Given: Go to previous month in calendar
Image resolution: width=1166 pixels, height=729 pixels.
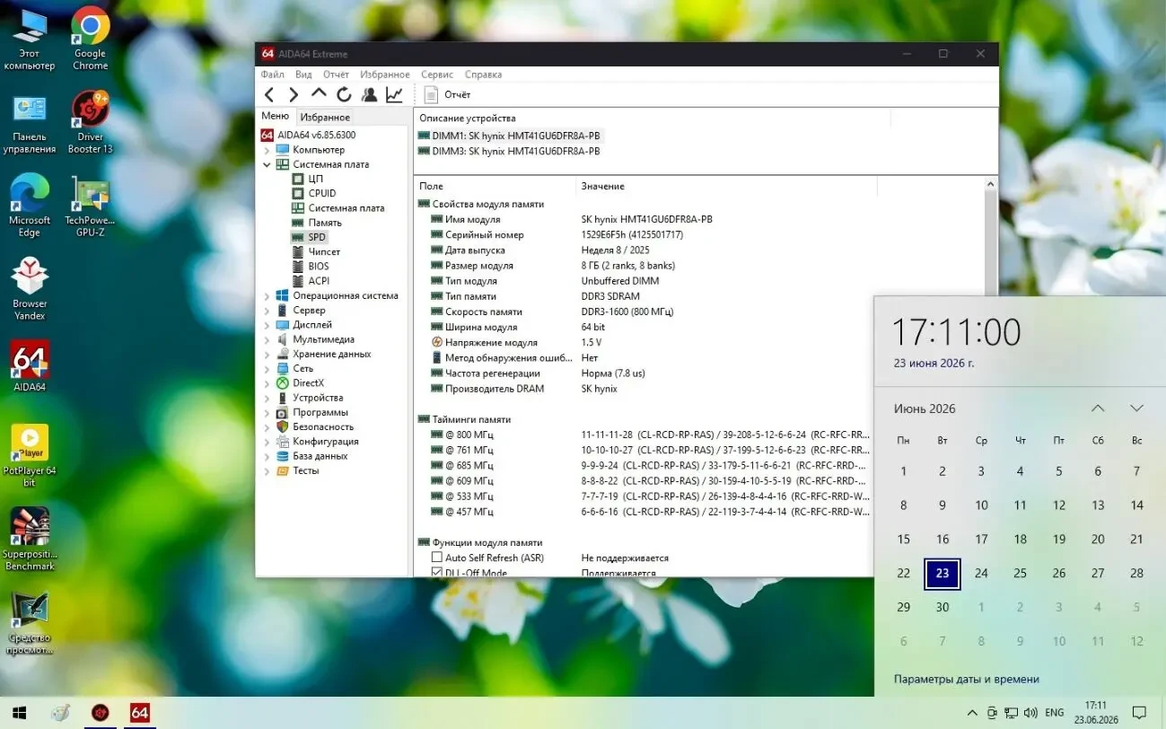Looking at the screenshot, I should (1098, 408).
